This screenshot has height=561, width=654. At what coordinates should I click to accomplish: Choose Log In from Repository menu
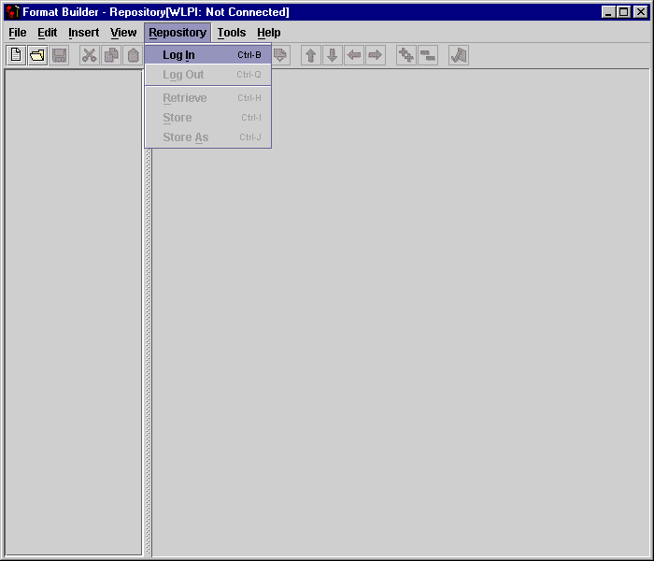pos(208,54)
